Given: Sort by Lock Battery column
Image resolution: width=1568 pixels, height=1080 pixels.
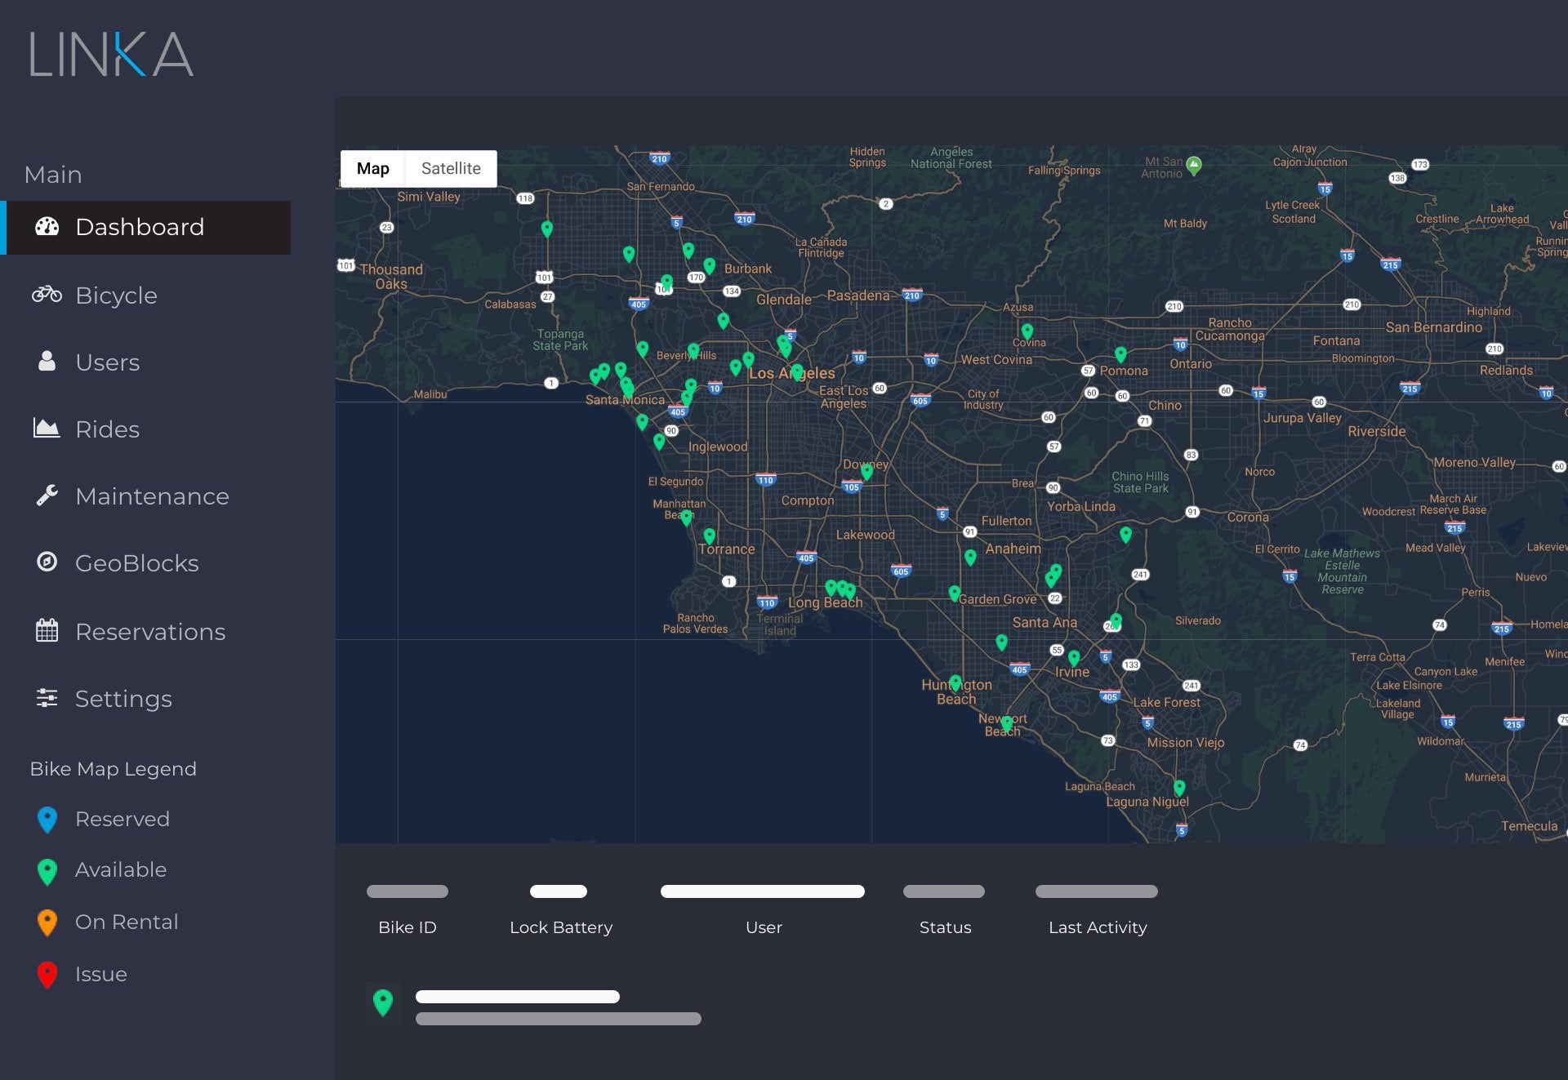Looking at the screenshot, I should 560,927.
